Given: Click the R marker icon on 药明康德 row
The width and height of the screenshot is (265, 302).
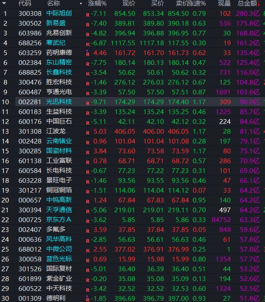Looking at the screenshot, I should (88, 54).
